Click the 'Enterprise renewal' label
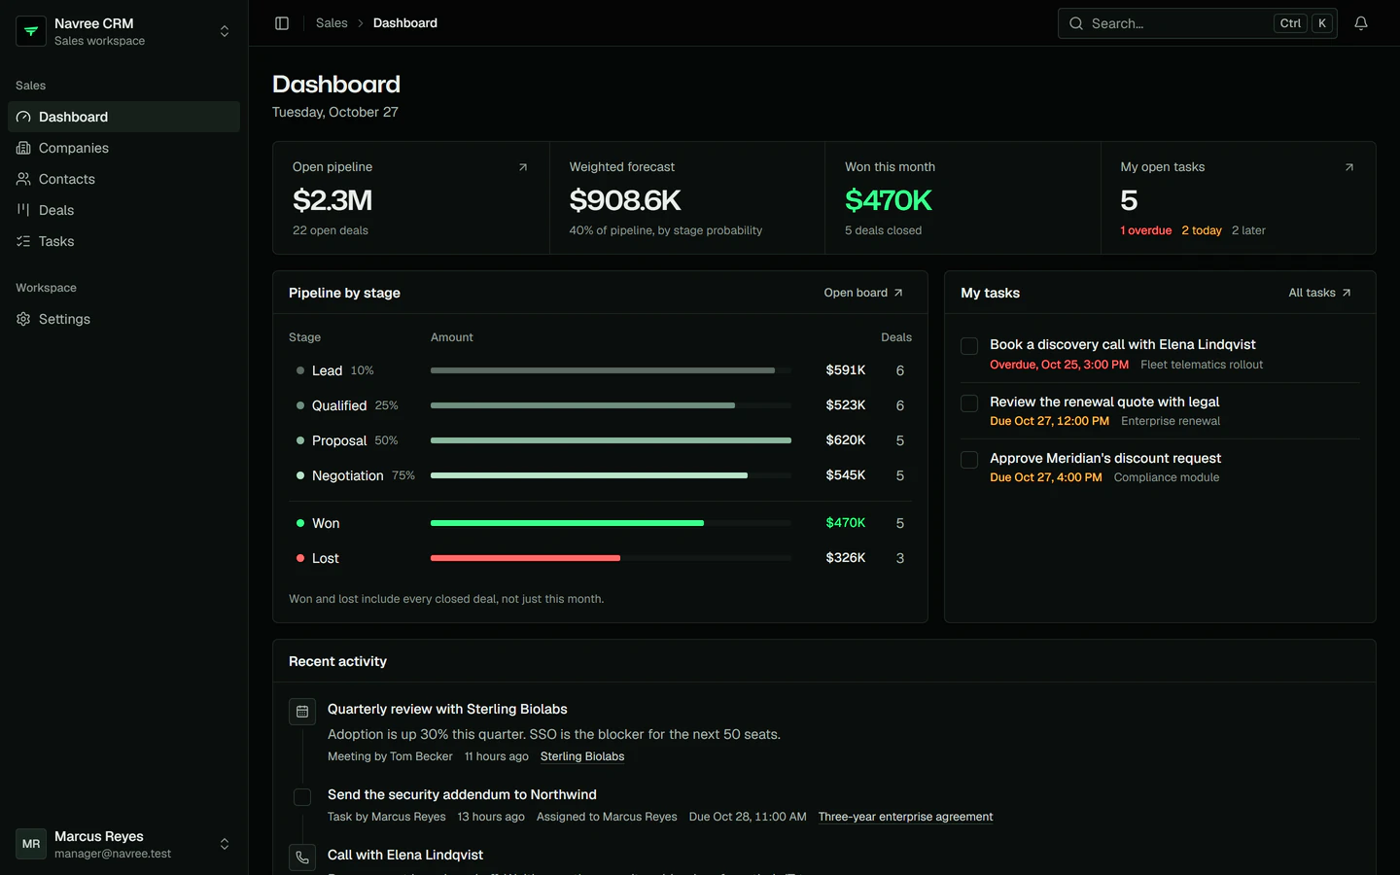This screenshot has width=1400, height=875. click(x=1171, y=421)
